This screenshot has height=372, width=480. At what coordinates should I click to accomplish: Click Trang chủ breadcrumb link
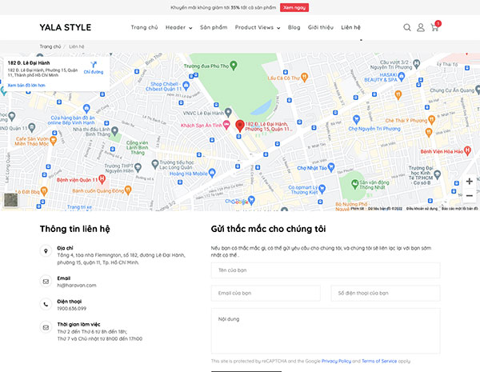50,46
